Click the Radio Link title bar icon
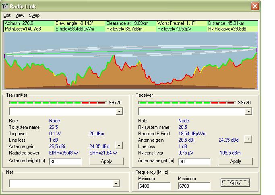Viewport: 275px width, 195px height. pyautogui.click(x=5, y=6)
